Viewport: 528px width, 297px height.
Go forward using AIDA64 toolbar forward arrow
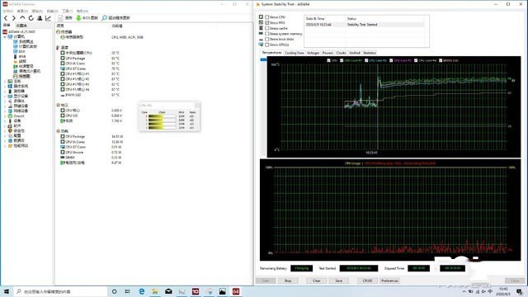pyautogui.click(x=14, y=18)
